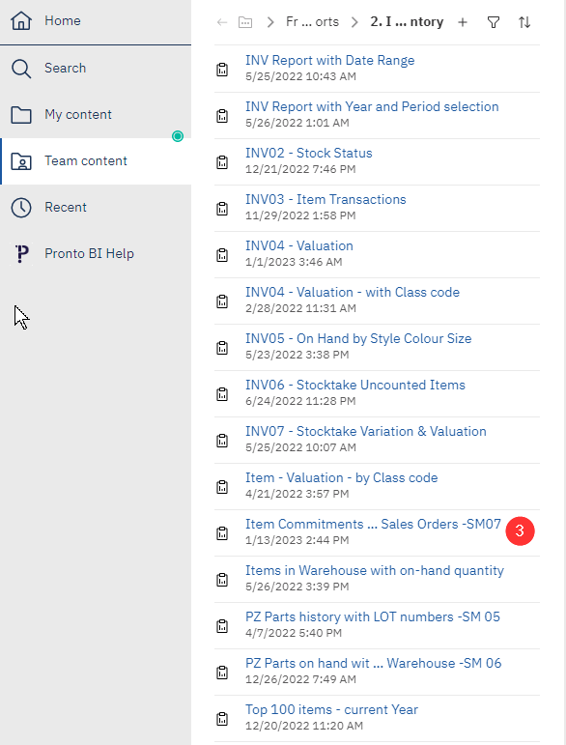Click report icon beside INV02 - Stock Status
This screenshot has height=745, width=566.
click(222, 162)
